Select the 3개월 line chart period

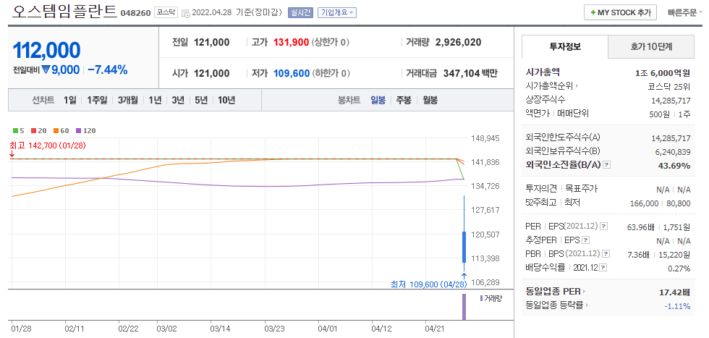[128, 100]
